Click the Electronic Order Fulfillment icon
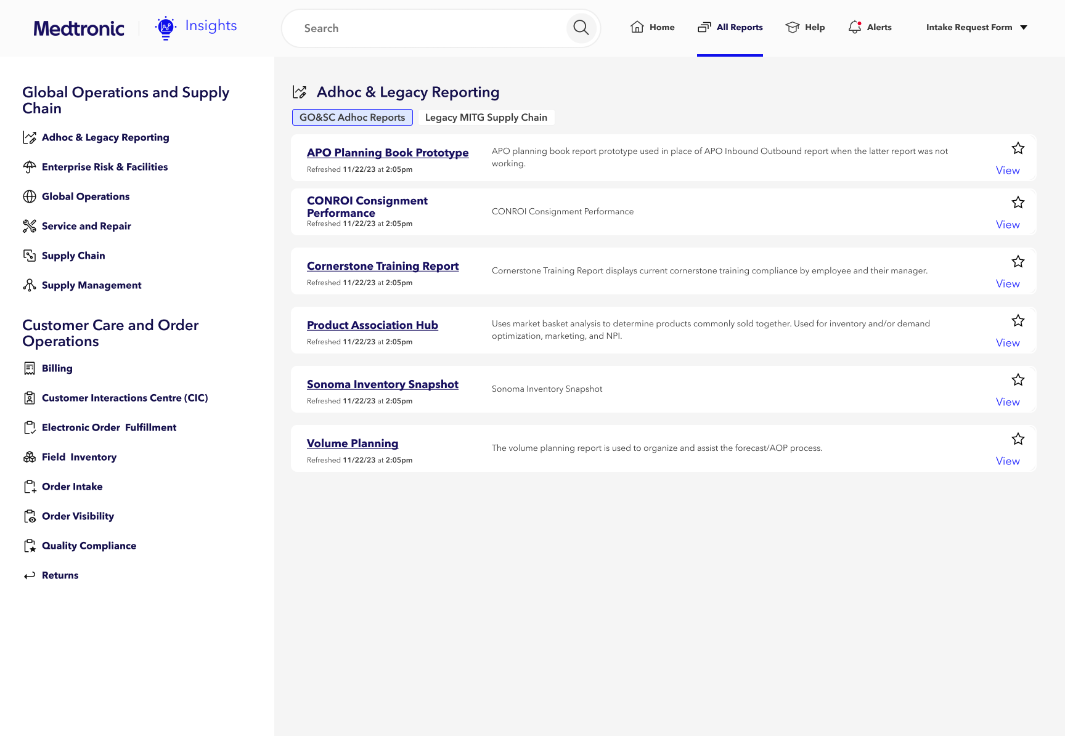This screenshot has width=1065, height=736. pos(30,427)
